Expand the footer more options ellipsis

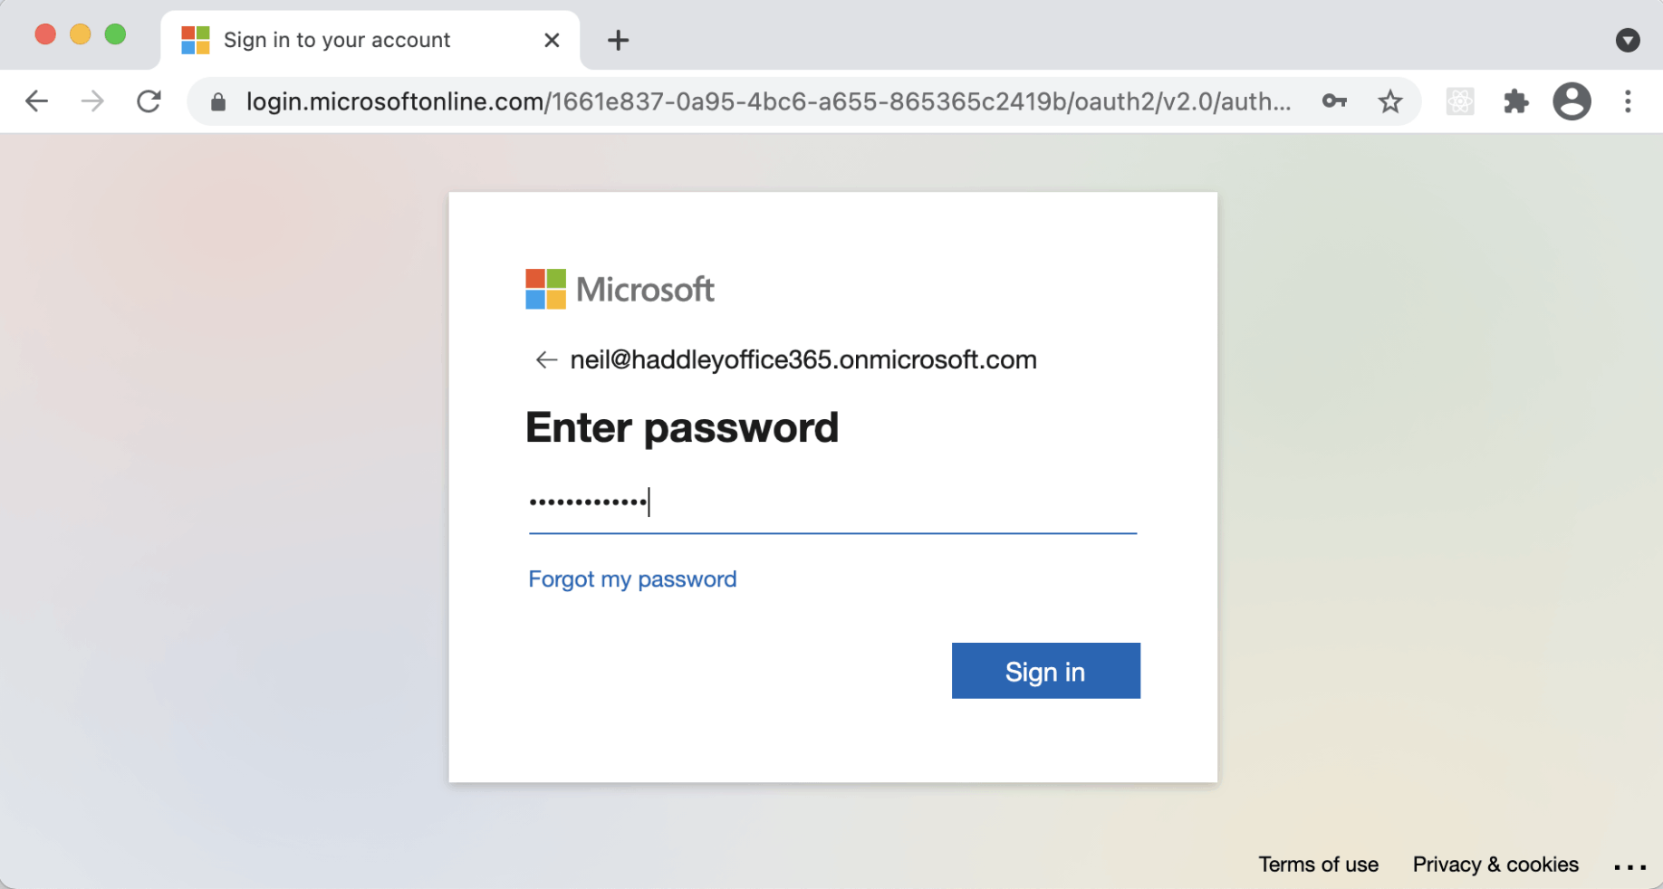click(1629, 867)
